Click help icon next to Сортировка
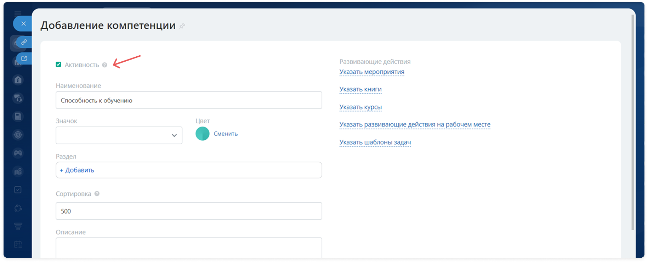648x263 pixels. pyautogui.click(x=97, y=194)
